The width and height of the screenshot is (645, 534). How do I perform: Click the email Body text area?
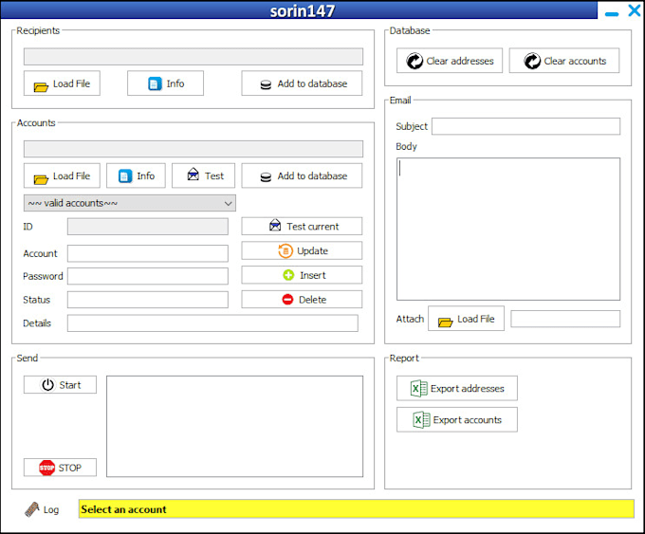point(508,230)
